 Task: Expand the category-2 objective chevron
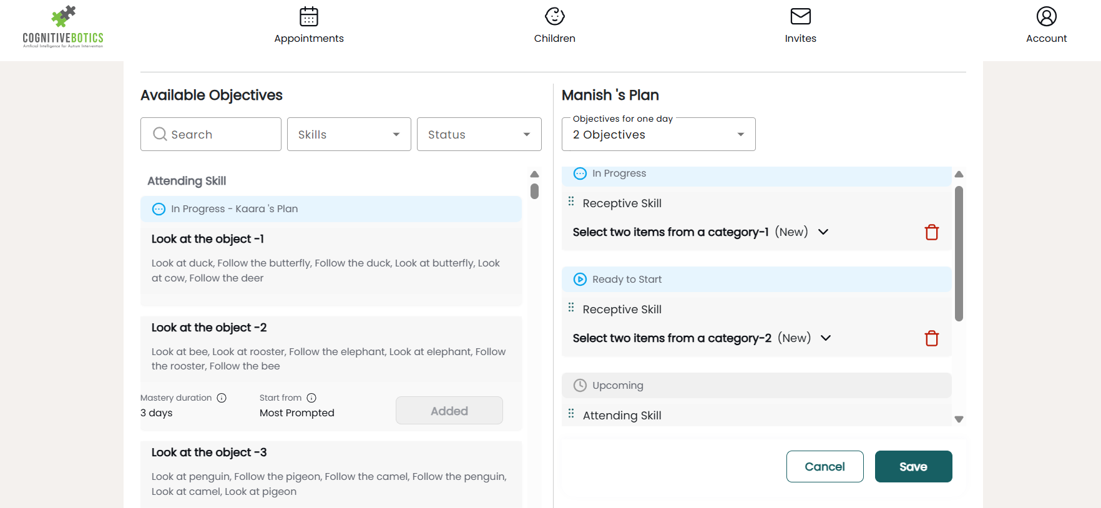[x=826, y=338]
